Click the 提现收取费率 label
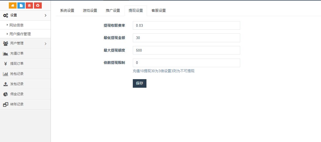 click(x=114, y=25)
